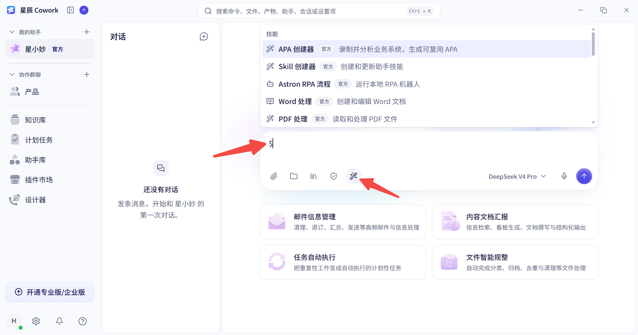Open the knowledge library books icon
The width and height of the screenshot is (638, 335).
(314, 176)
